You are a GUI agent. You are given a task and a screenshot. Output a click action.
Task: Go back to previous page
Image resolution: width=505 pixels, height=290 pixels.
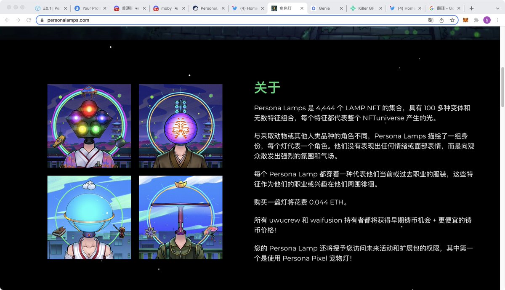[7, 20]
